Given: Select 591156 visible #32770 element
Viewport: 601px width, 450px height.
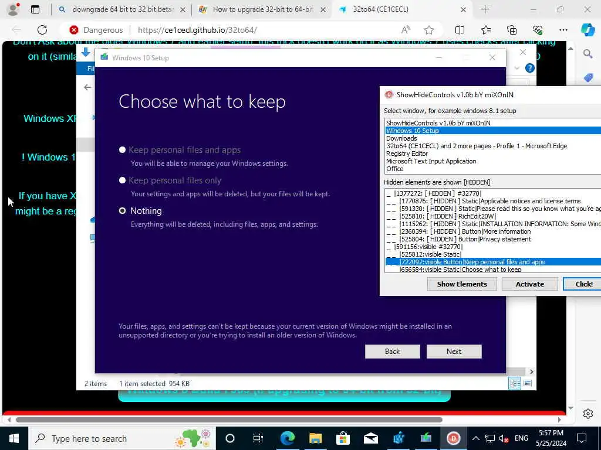Looking at the screenshot, I should point(493,247).
